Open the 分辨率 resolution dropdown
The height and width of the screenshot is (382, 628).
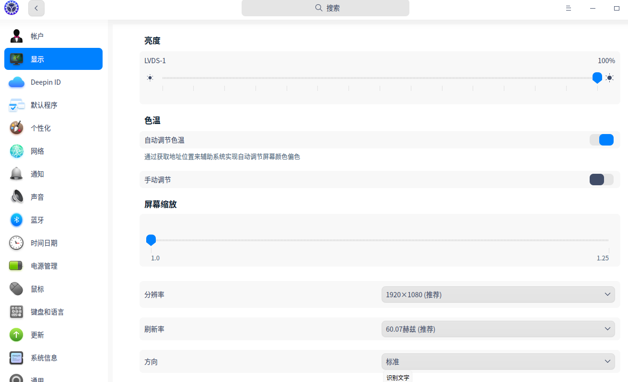pyautogui.click(x=498, y=294)
